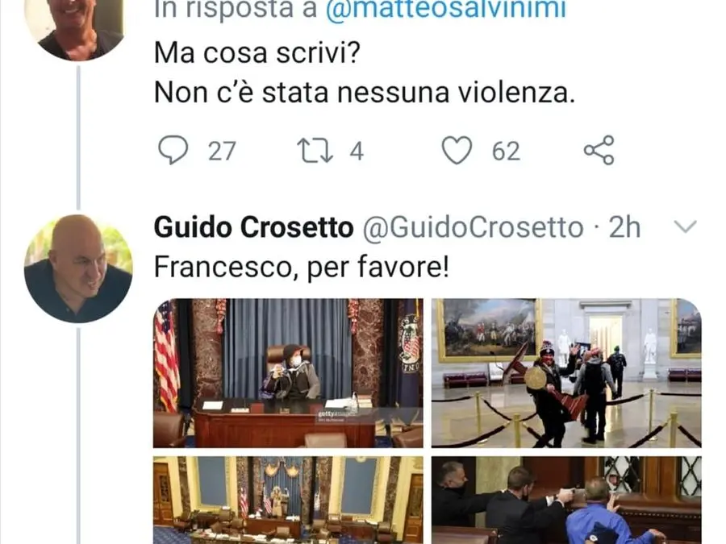Tap the share icon on the tweet
The image size is (726, 544).
click(599, 151)
